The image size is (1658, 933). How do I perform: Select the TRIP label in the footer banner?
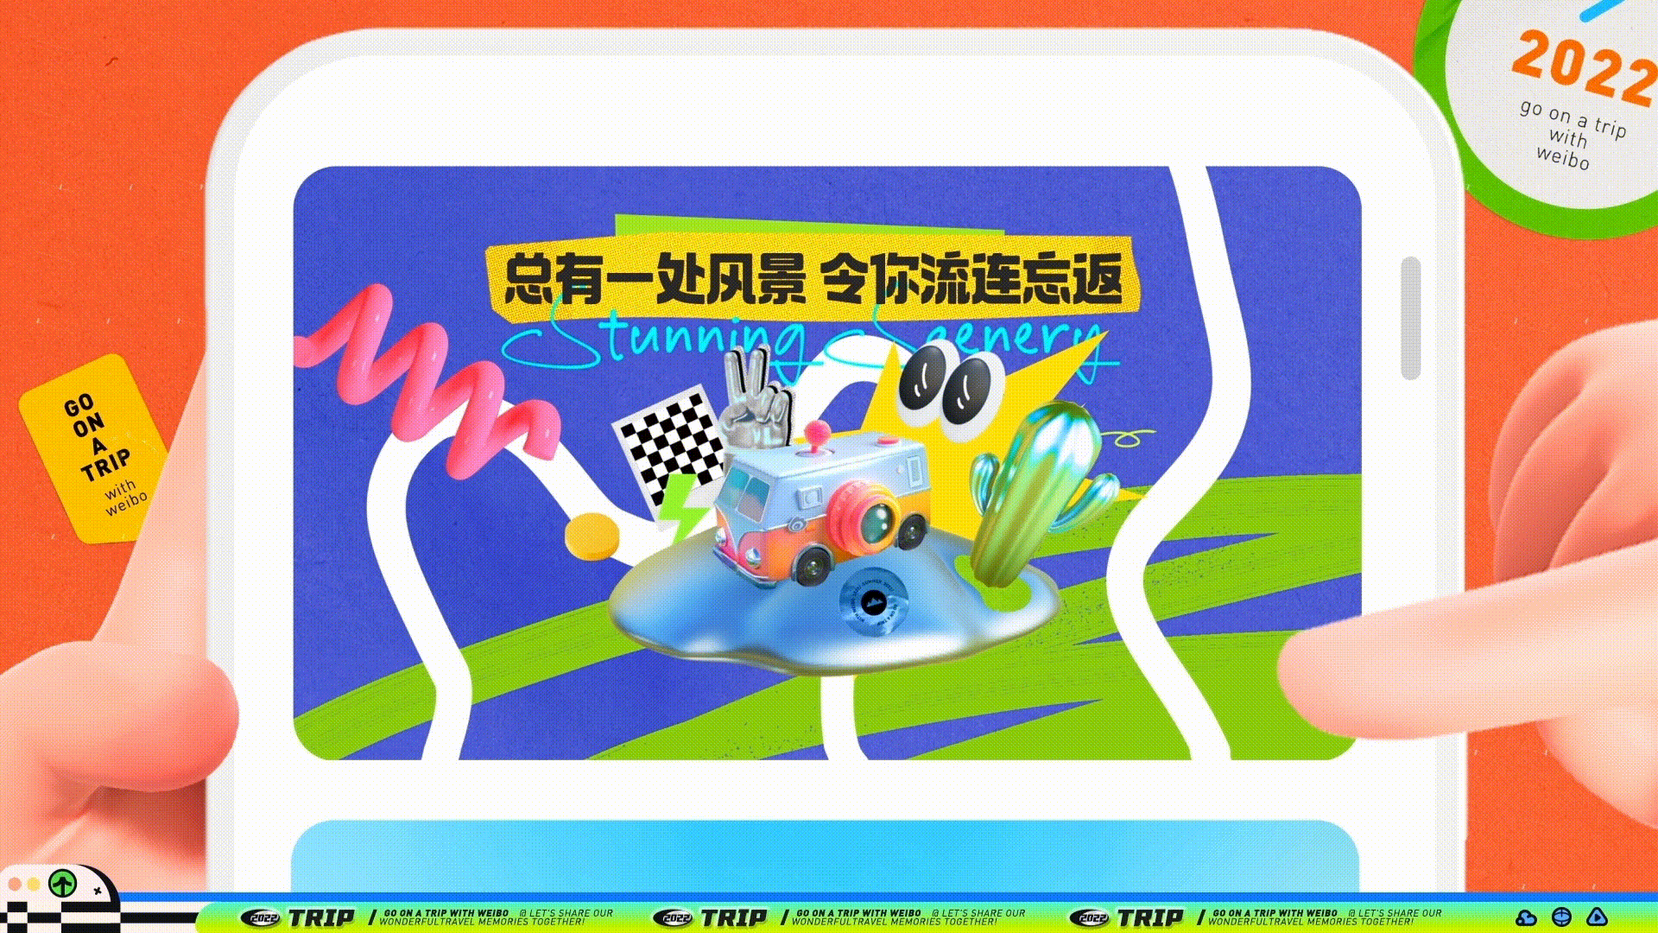pos(323,917)
